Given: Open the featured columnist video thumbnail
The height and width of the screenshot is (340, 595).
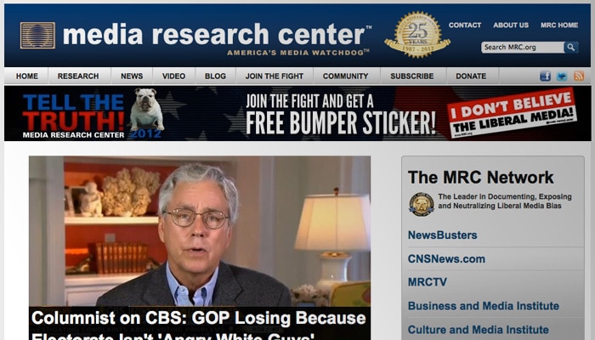Looking at the screenshot, I should (200, 230).
